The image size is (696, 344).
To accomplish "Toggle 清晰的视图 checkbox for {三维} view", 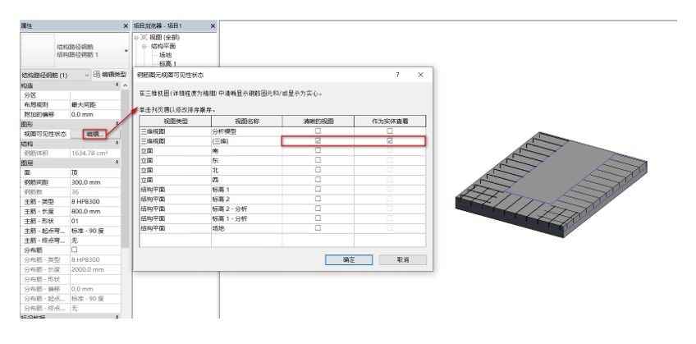I will tap(318, 141).
